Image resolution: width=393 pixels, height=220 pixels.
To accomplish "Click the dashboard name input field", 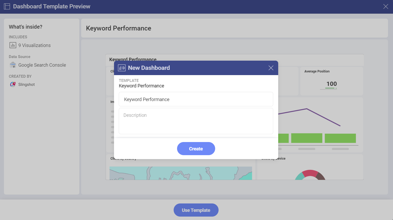I will pos(196,99).
